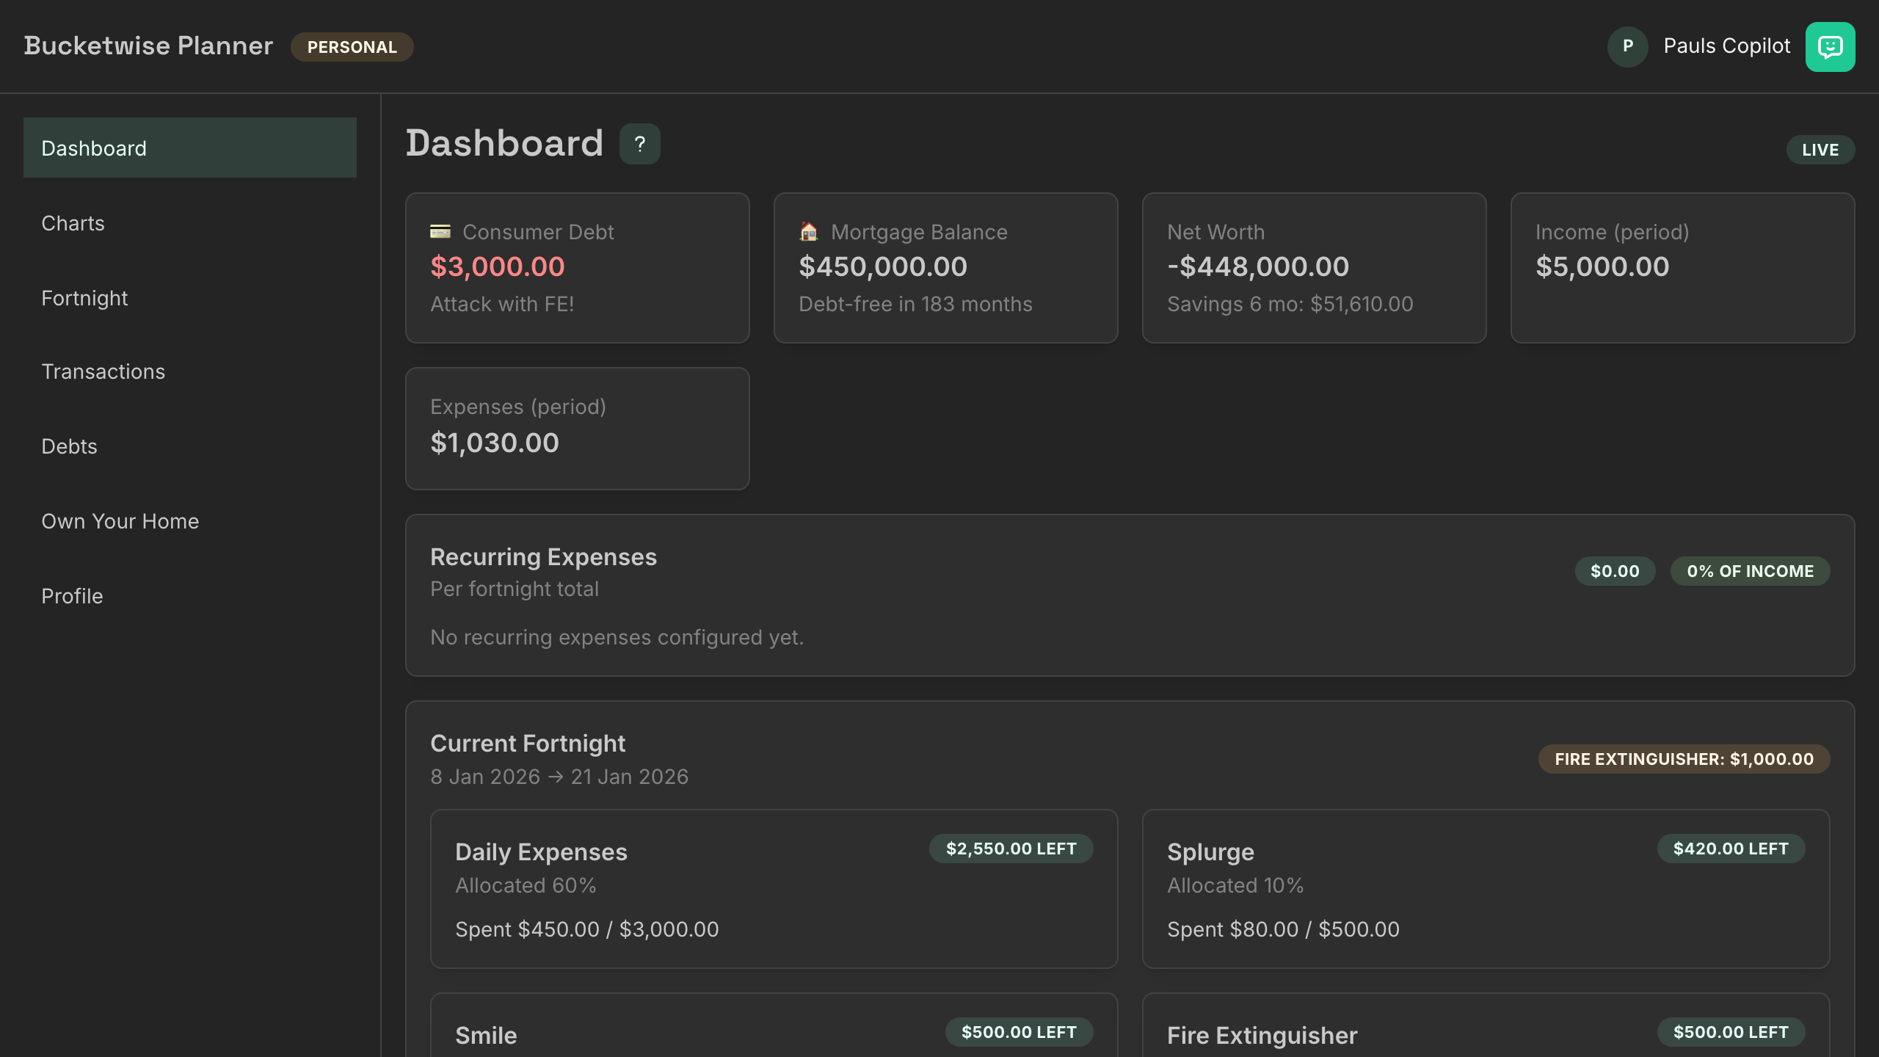Open Transactions in sidebar
The width and height of the screenshot is (1879, 1057).
(x=190, y=371)
